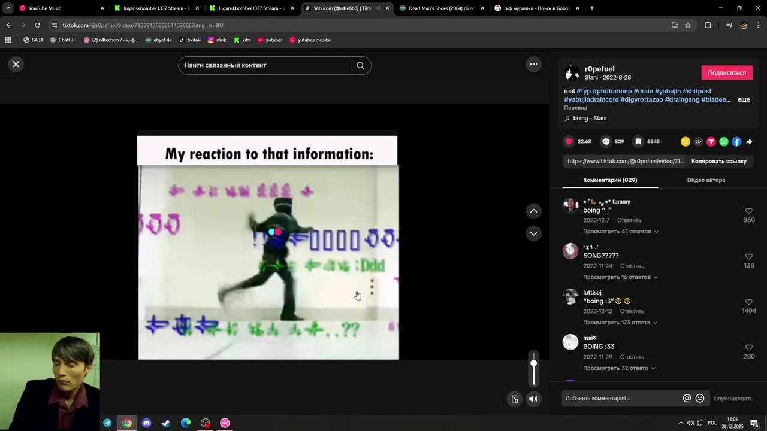Bookmark this page with the star icon
Screen dimensions: 767x431
(x=688, y=25)
